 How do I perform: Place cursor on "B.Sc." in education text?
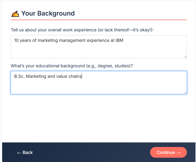[19, 76]
